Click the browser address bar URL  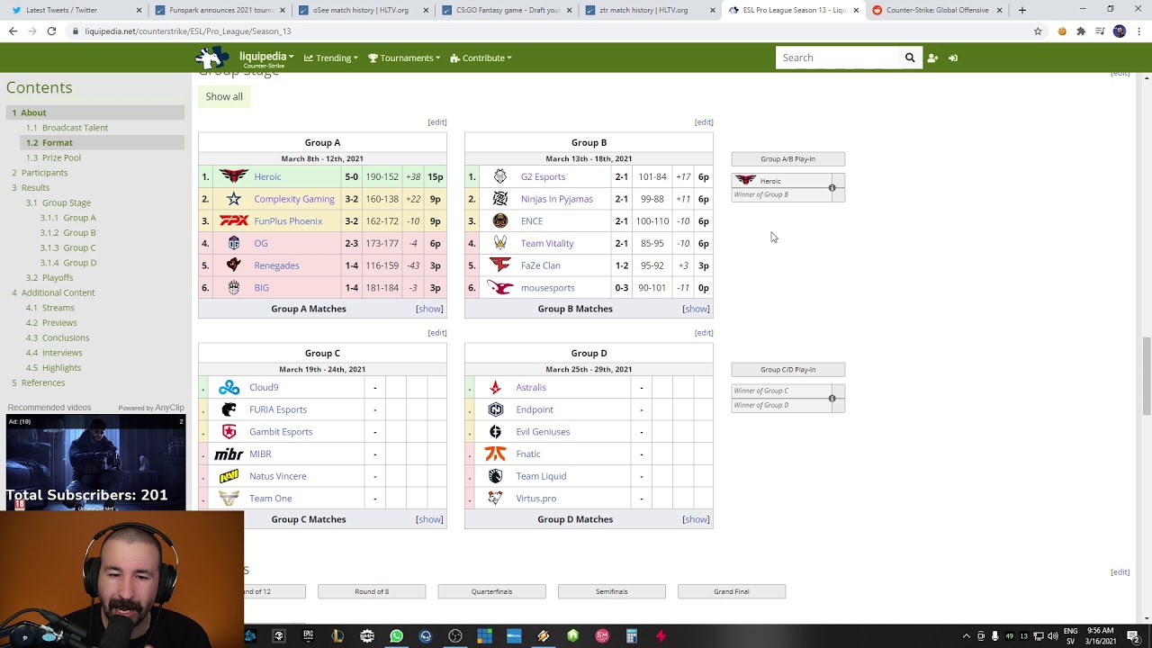click(188, 31)
